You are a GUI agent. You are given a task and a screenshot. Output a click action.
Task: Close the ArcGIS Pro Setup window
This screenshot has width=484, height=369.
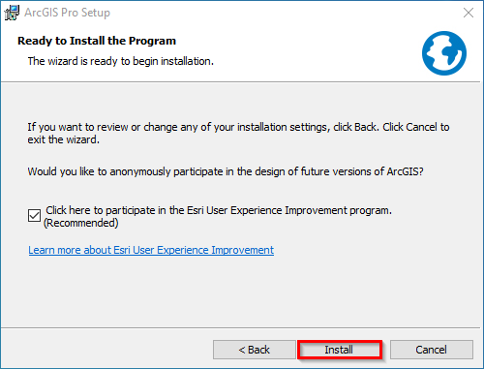pos(469,13)
